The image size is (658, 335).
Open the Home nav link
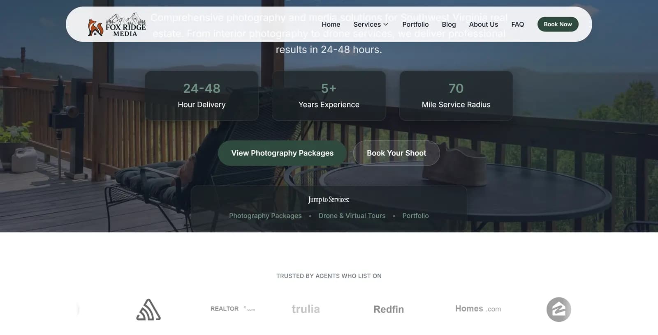[331, 24]
